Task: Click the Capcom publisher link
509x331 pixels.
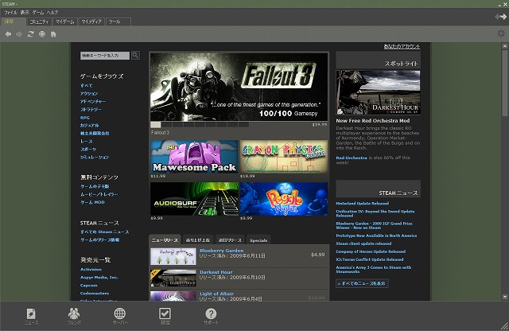Action: (x=88, y=284)
